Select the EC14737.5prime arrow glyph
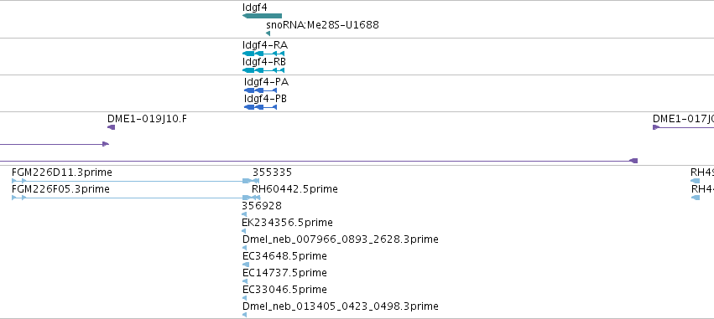This screenshot has height=319, width=714. 245,281
